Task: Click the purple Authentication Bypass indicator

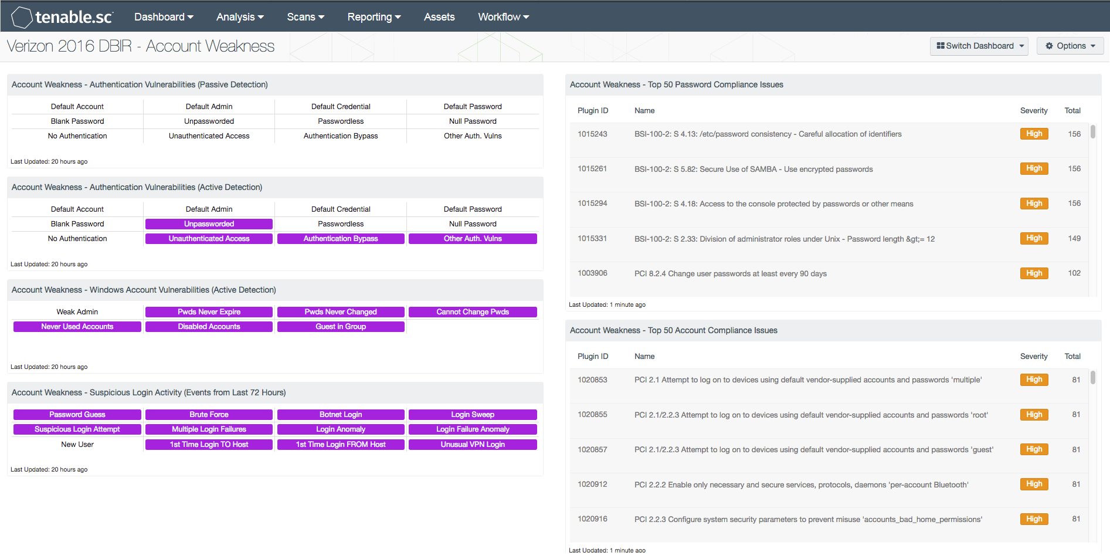Action: coord(341,239)
